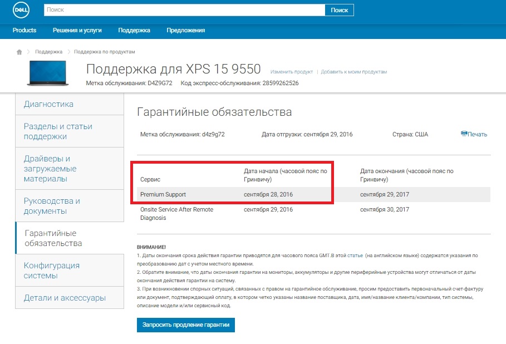506x344 pixels.
Task: Open the Решения и услуги menu
Action: 77,30
